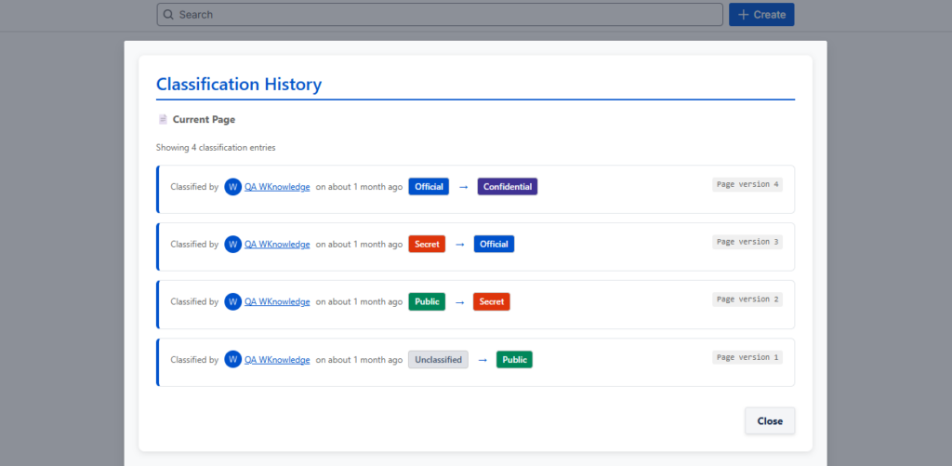
Task: Click the Page version 4 tag
Action: pyautogui.click(x=747, y=184)
